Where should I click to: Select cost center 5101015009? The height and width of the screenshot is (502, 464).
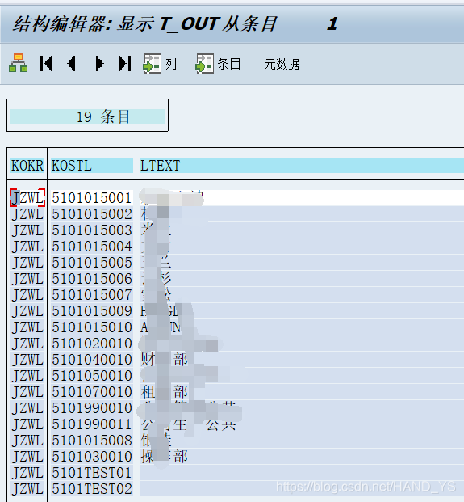coord(92,311)
